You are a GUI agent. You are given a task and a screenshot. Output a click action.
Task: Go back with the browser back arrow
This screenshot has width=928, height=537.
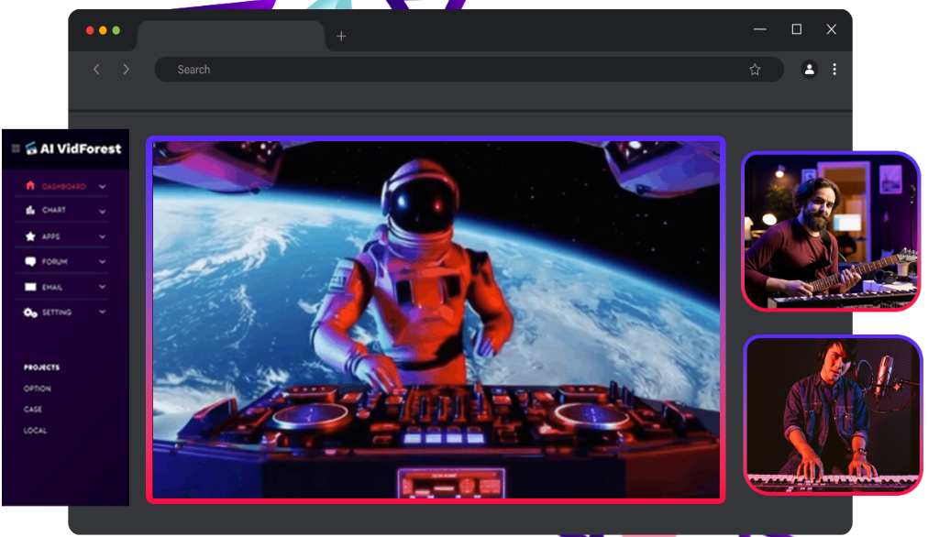tap(96, 70)
